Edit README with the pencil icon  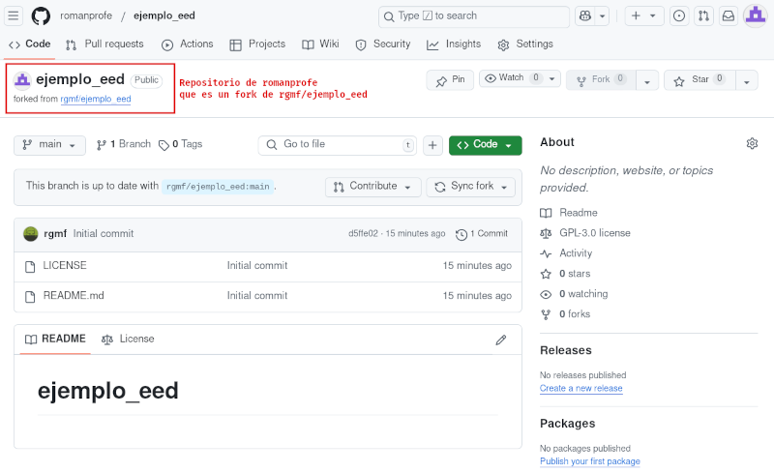(500, 340)
